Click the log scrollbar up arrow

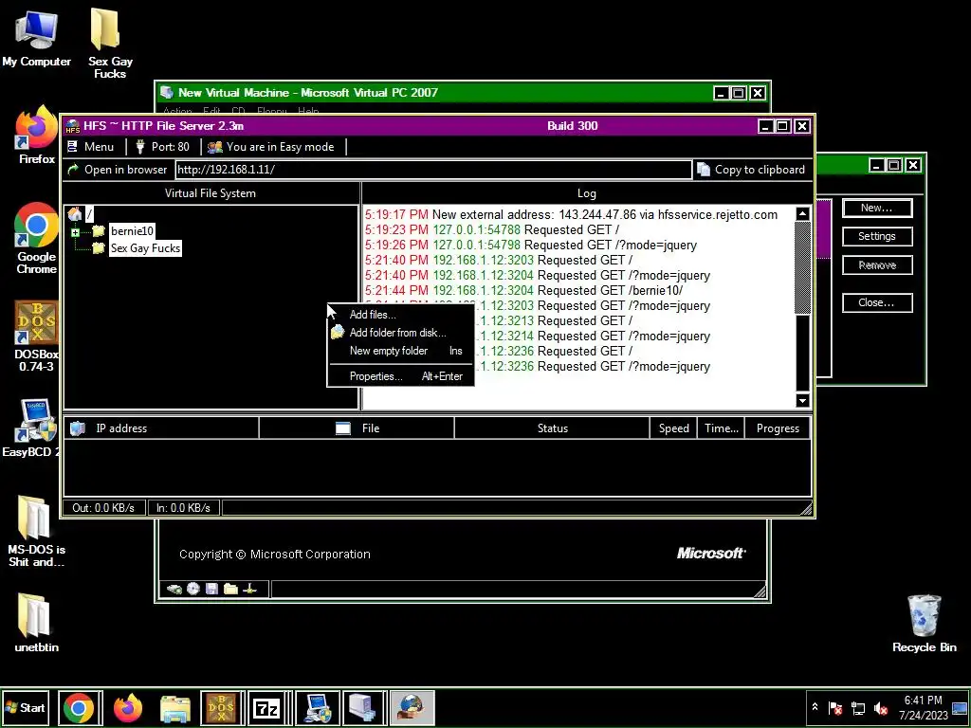tap(802, 214)
